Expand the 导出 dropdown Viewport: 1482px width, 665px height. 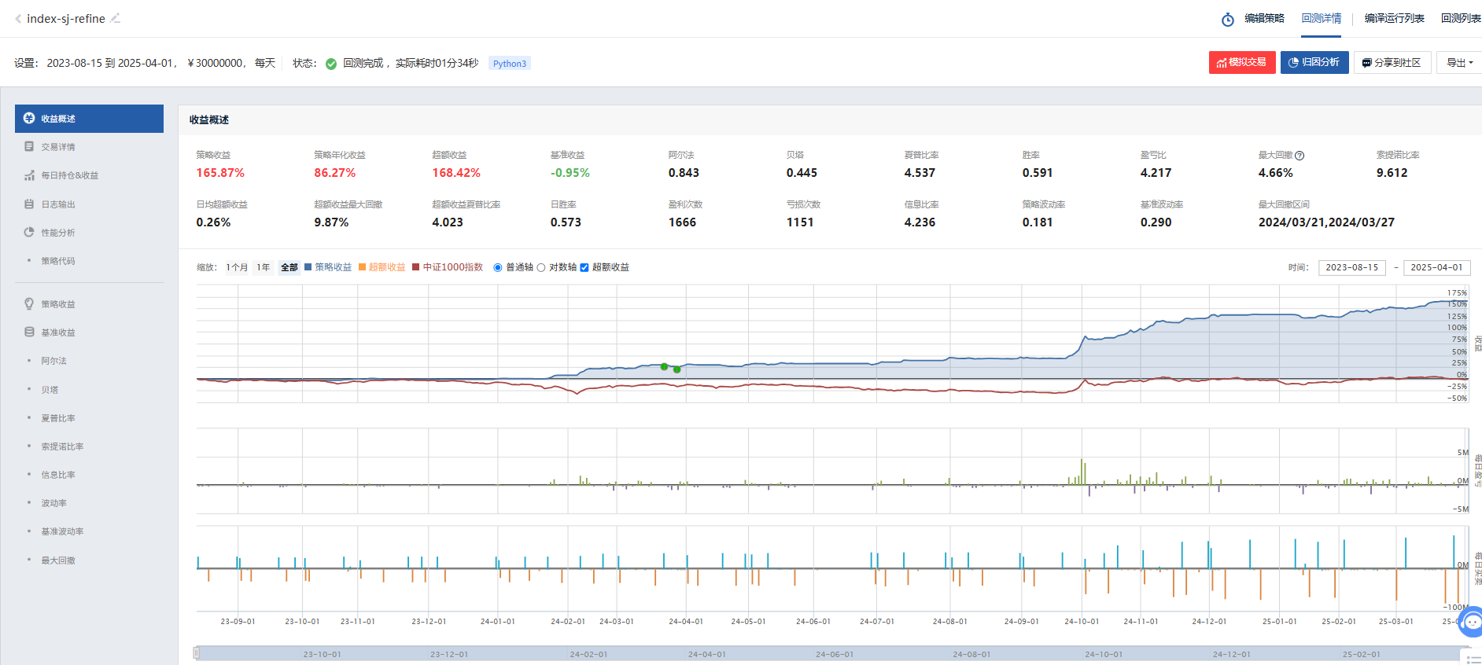pos(1459,63)
